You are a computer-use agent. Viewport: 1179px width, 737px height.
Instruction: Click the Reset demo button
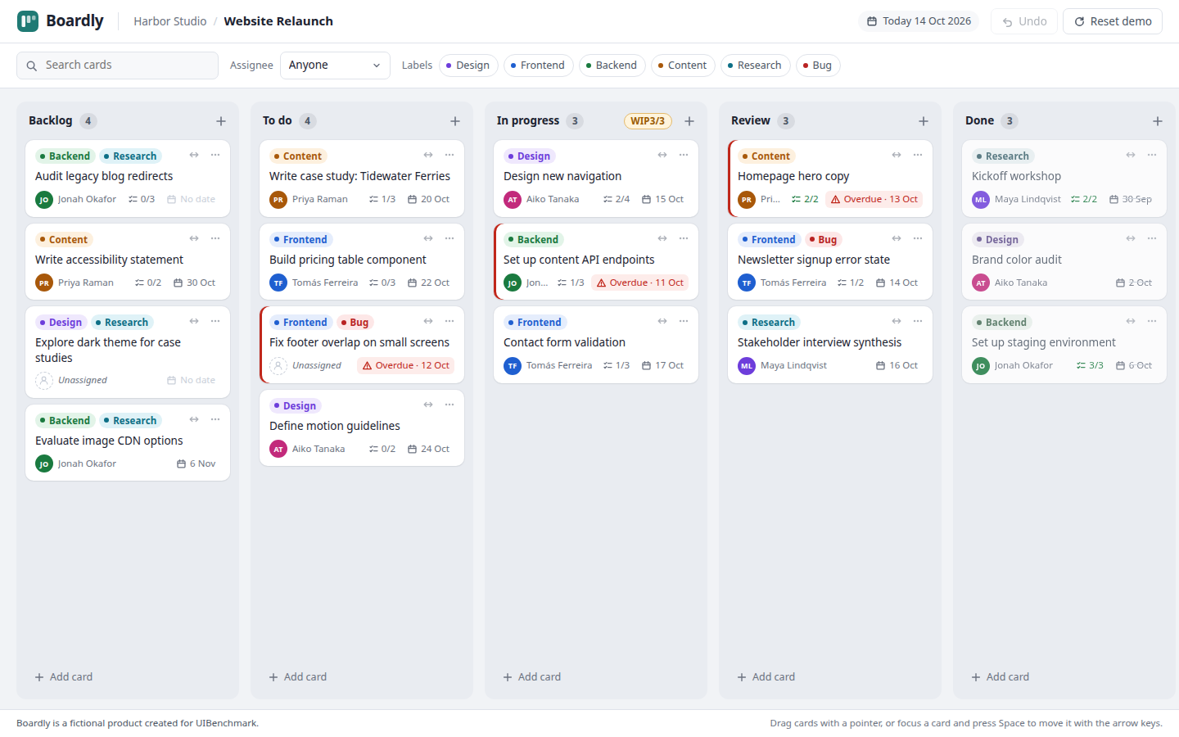pyautogui.click(x=1113, y=21)
